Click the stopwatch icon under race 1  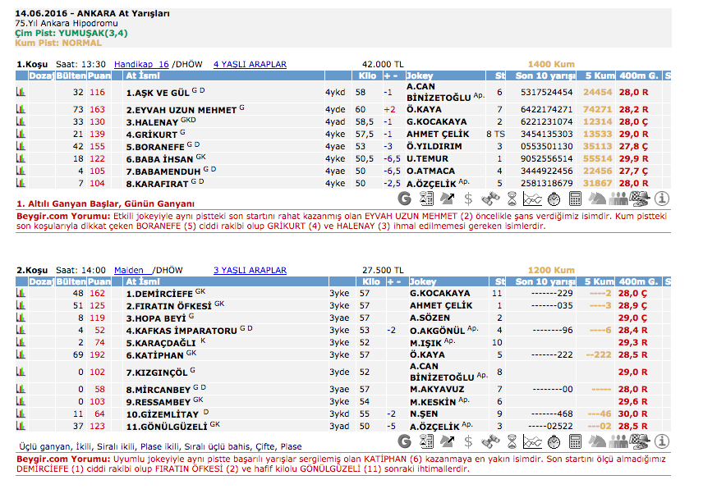pyautogui.click(x=554, y=198)
